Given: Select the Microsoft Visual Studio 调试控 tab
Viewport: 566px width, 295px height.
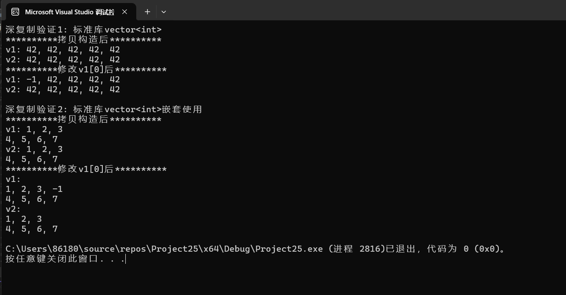Looking at the screenshot, I should click(x=69, y=12).
